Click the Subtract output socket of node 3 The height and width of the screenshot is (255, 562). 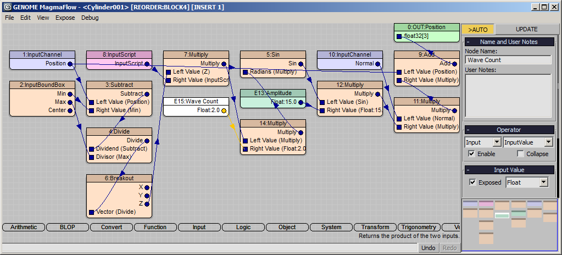click(x=147, y=94)
